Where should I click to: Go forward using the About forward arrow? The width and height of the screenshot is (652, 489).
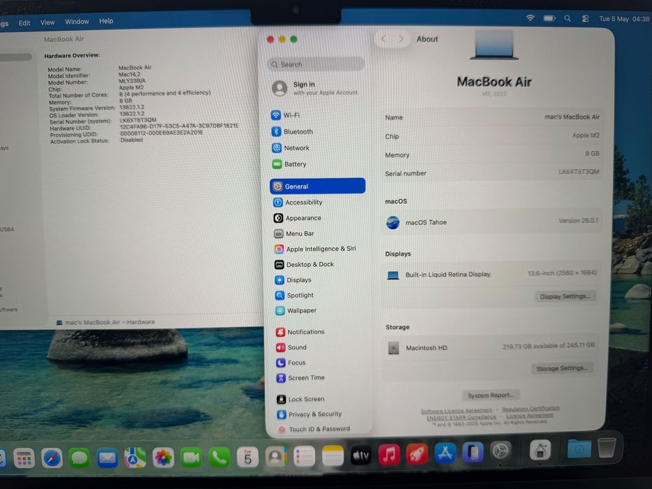pyautogui.click(x=401, y=39)
